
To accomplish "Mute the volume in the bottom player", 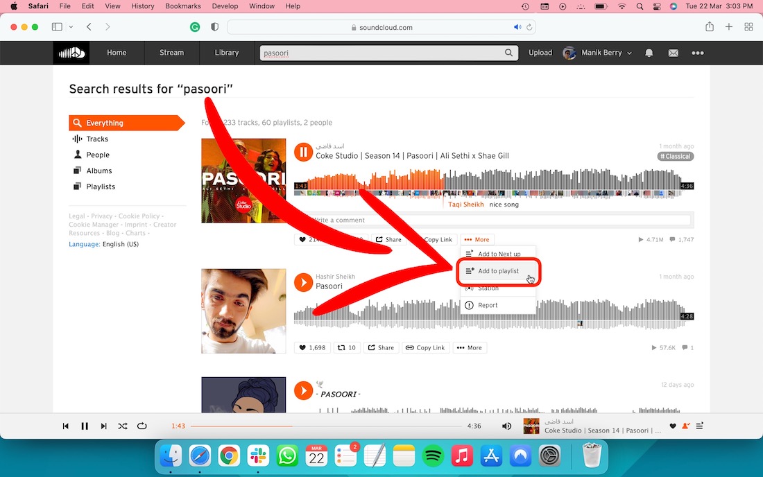I will click(x=506, y=426).
